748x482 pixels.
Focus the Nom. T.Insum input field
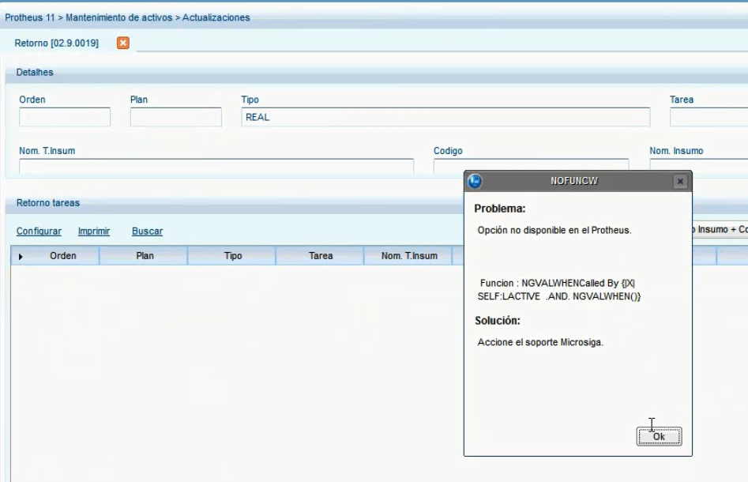click(216, 166)
